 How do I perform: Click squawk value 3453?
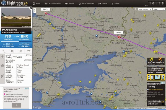click(19, 82)
